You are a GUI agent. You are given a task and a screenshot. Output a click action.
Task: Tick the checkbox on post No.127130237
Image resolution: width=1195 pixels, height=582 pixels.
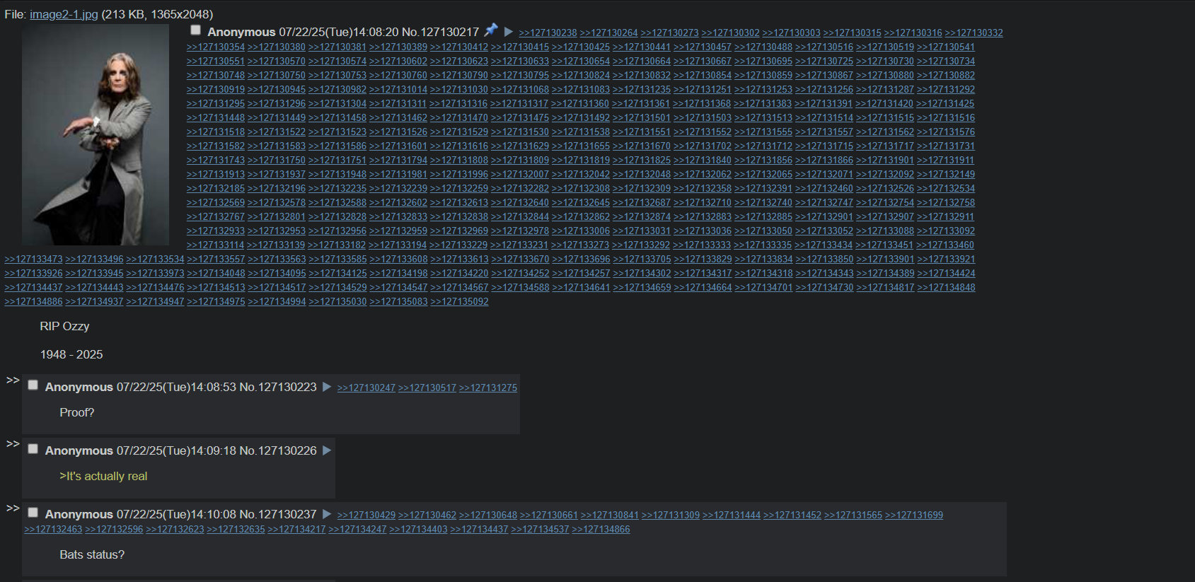(x=33, y=513)
